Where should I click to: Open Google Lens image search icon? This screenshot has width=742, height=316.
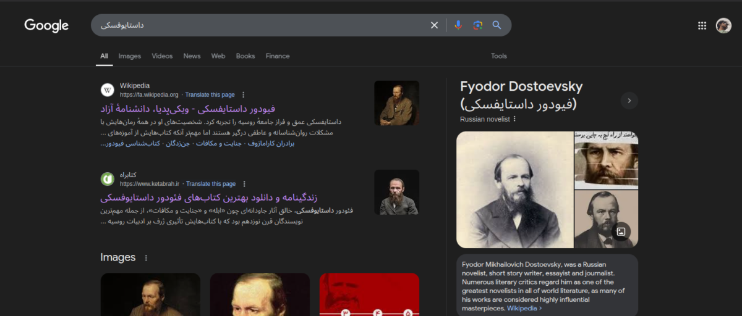477,25
